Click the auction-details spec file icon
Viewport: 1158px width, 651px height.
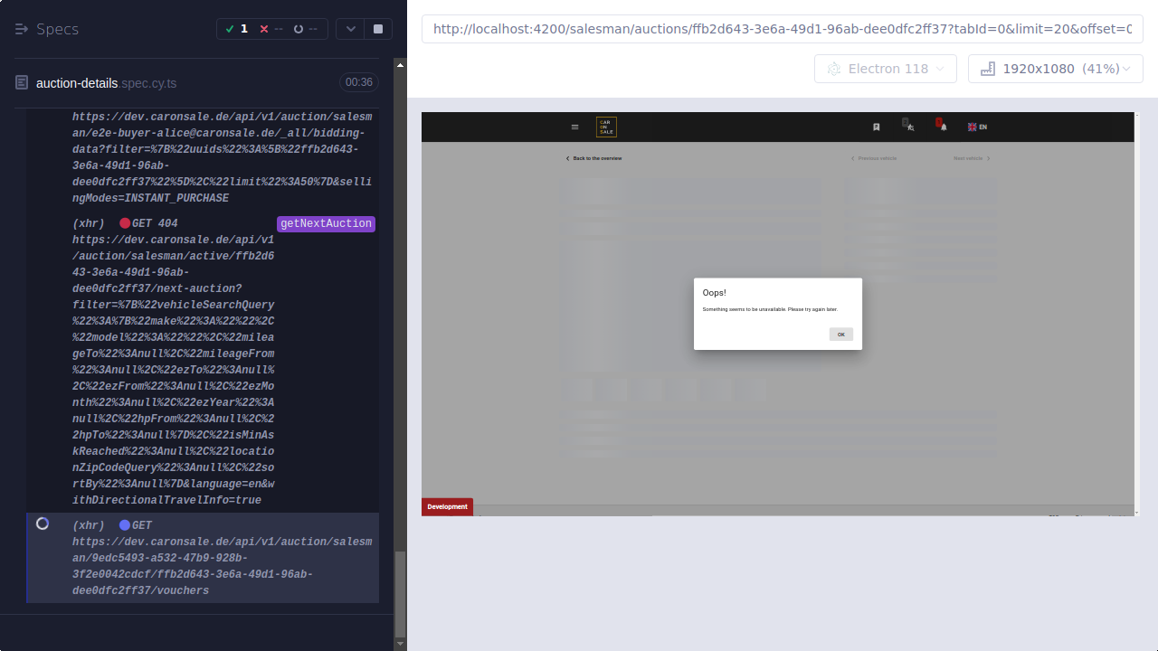(x=20, y=81)
